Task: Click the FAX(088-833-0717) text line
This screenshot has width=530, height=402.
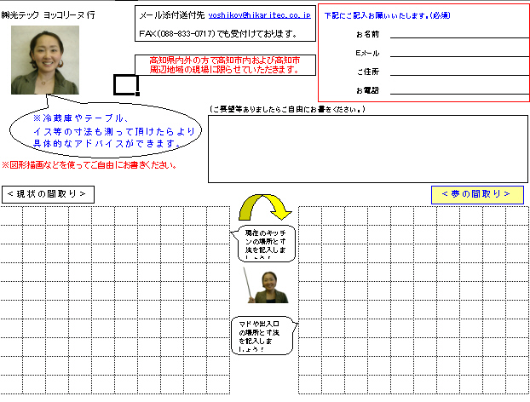Action: coord(217,34)
